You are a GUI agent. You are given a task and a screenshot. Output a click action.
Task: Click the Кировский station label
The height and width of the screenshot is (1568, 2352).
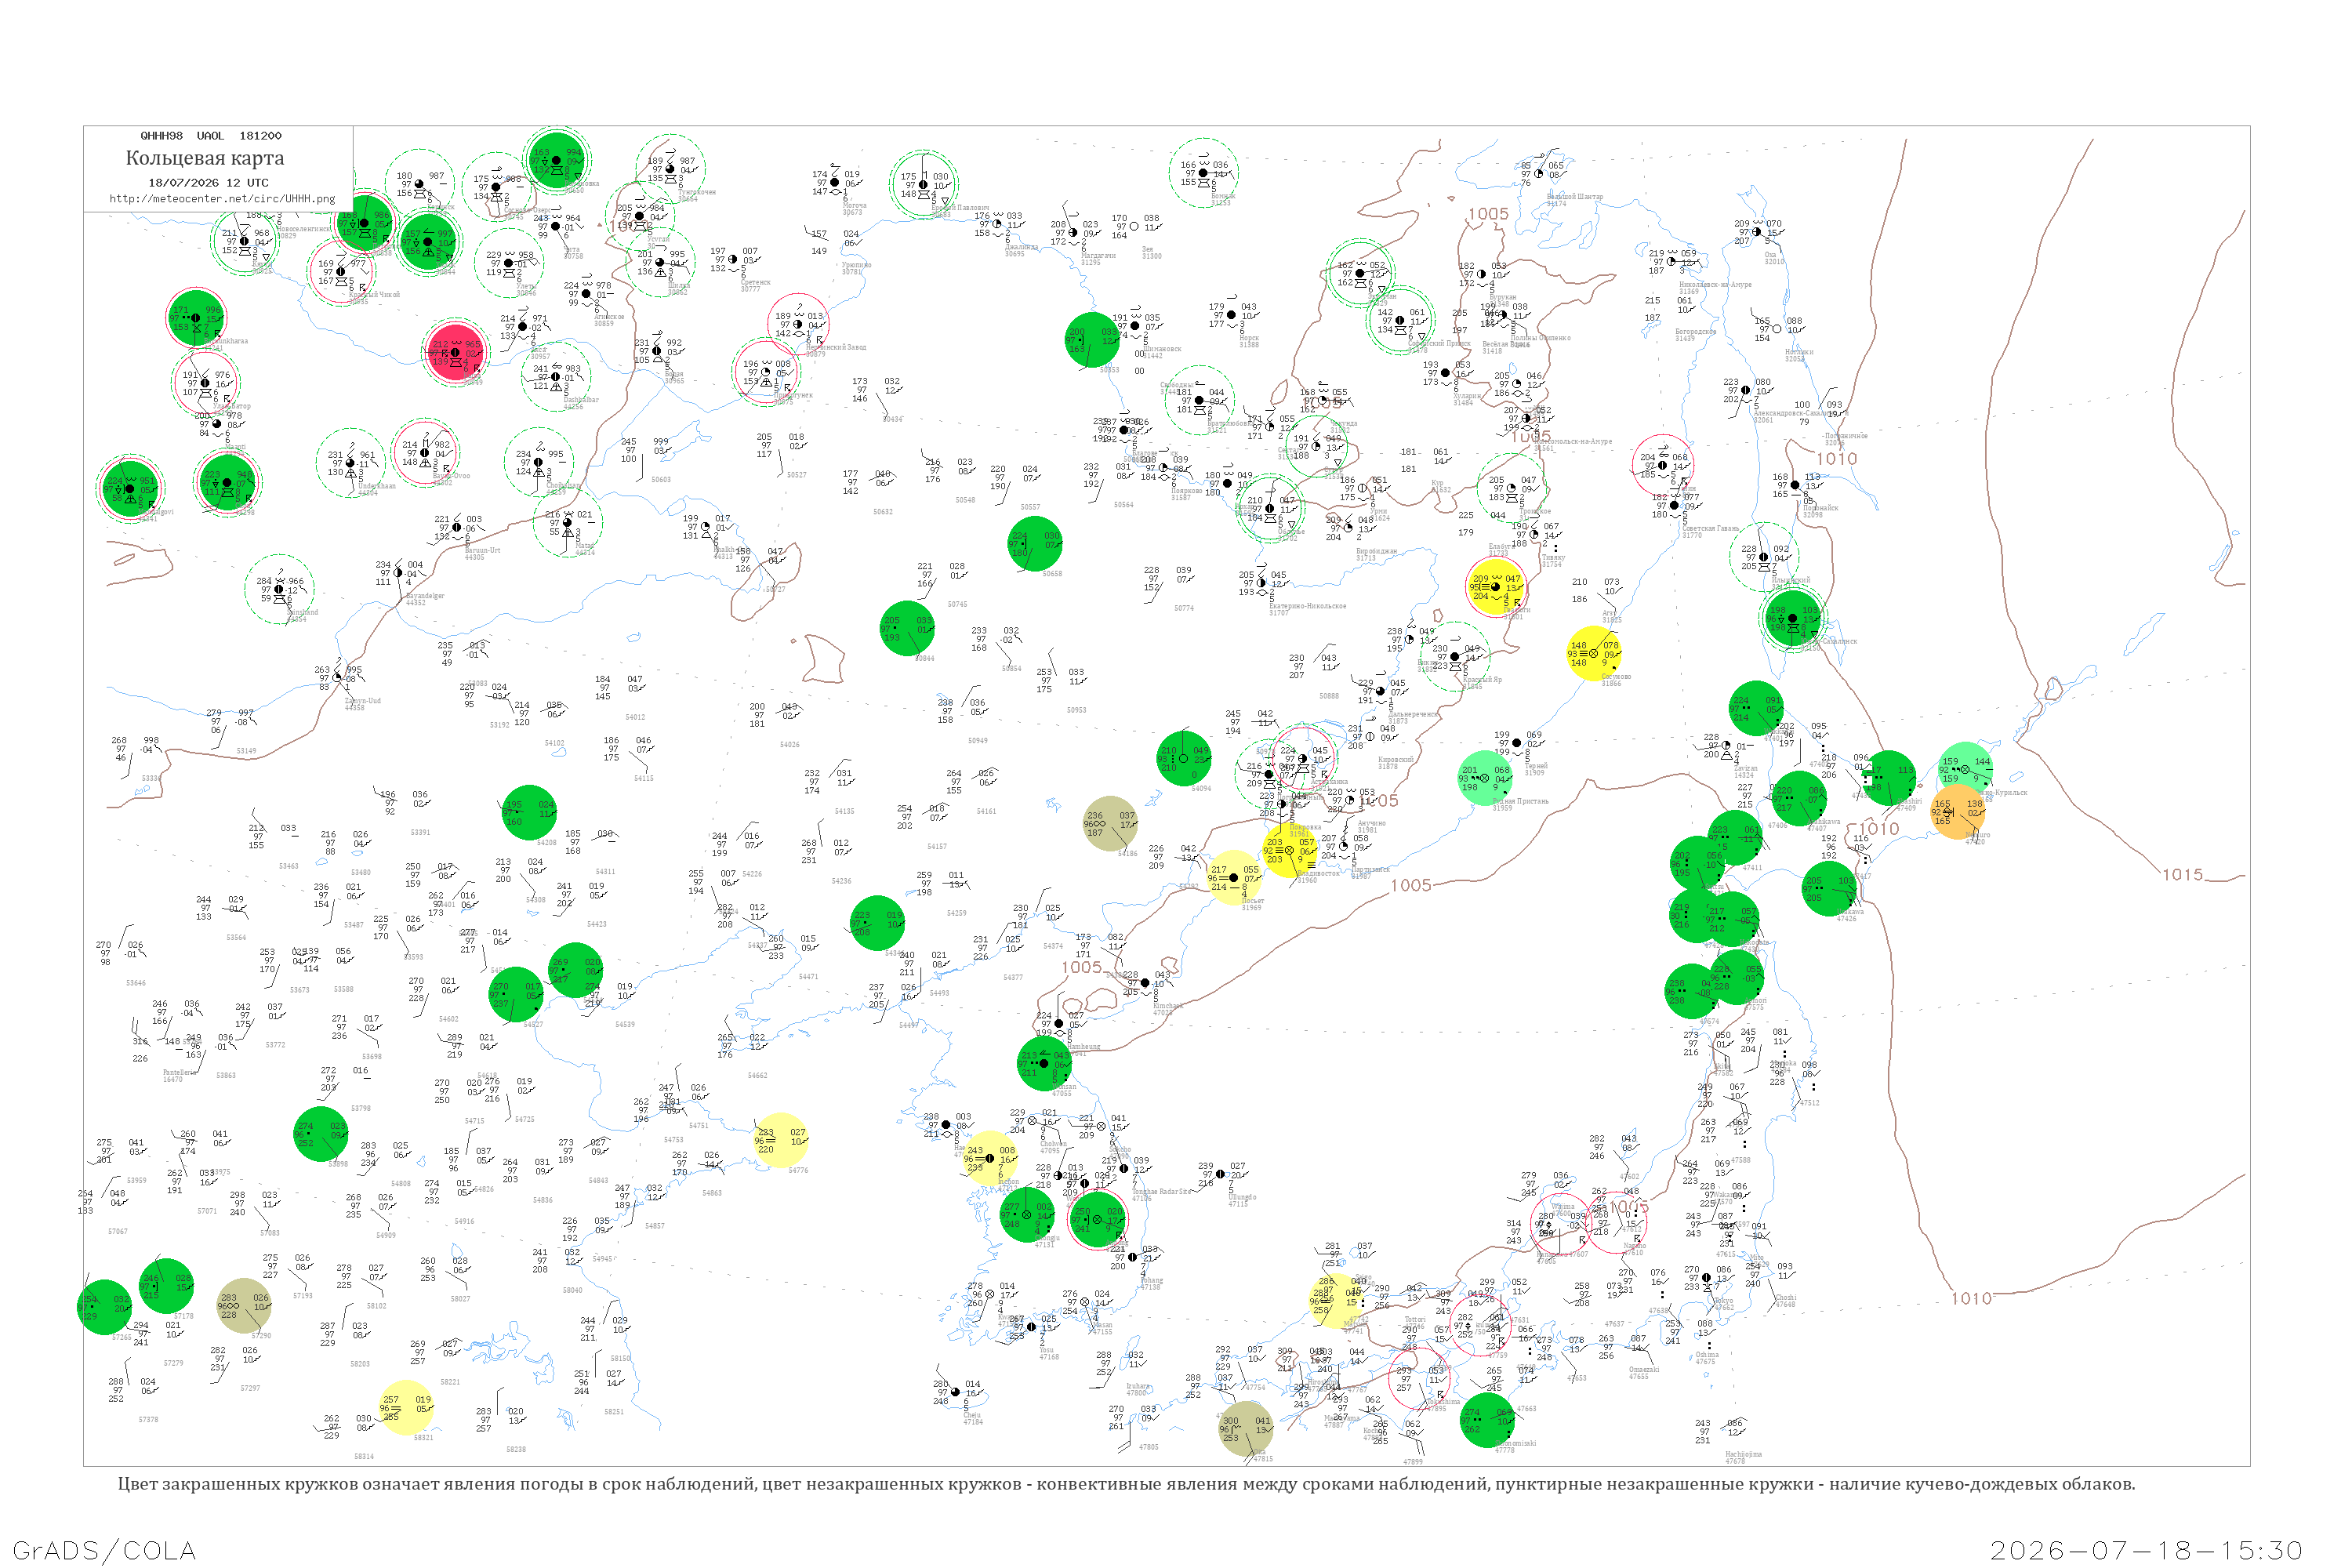click(x=1396, y=760)
